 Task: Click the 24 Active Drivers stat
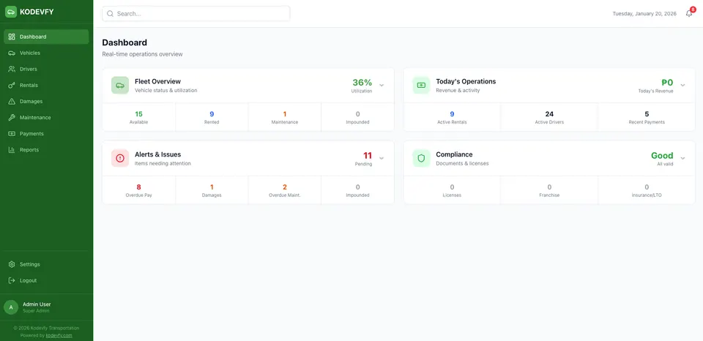tap(549, 117)
